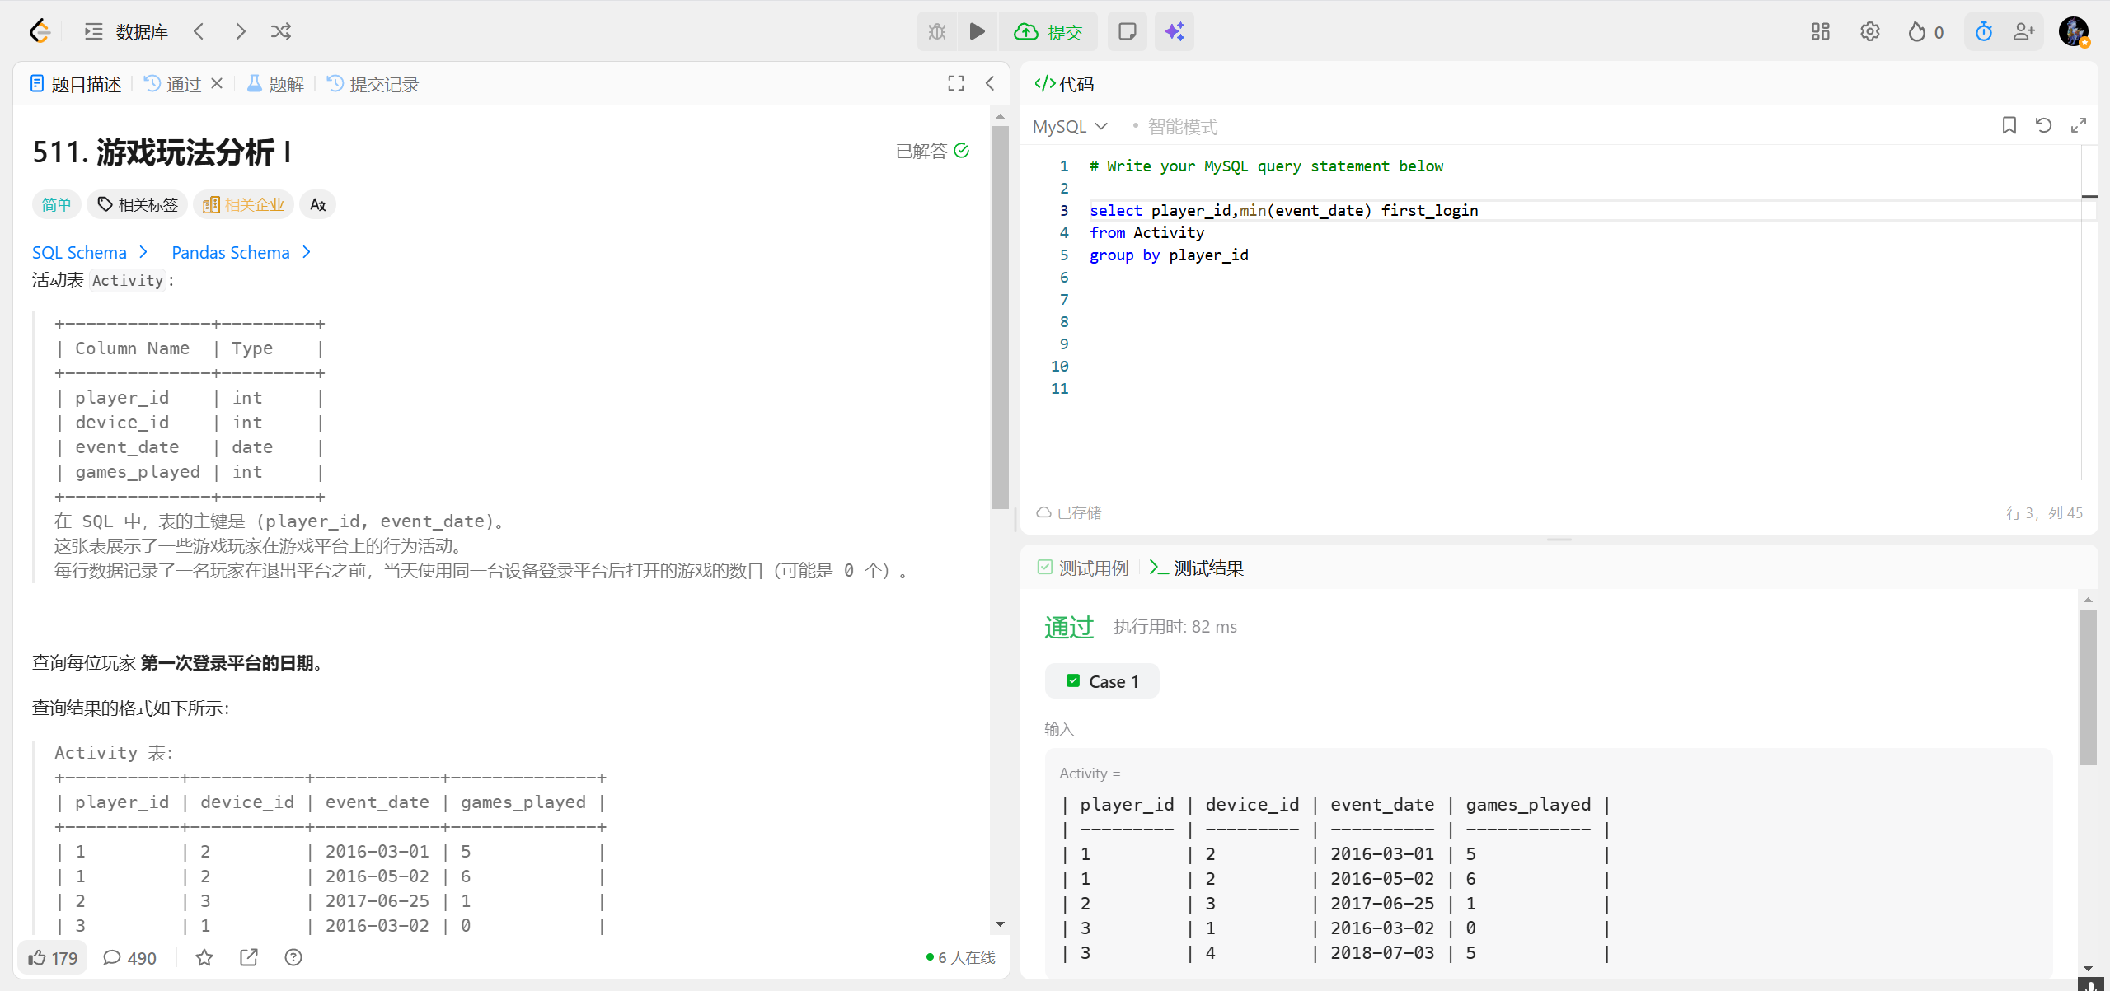
Task: Open the AI sparkle assistant icon
Action: click(x=1174, y=31)
